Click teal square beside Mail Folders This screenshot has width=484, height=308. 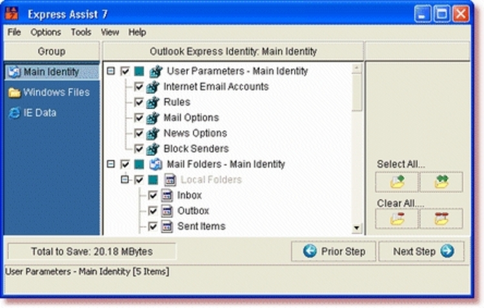[139, 164]
